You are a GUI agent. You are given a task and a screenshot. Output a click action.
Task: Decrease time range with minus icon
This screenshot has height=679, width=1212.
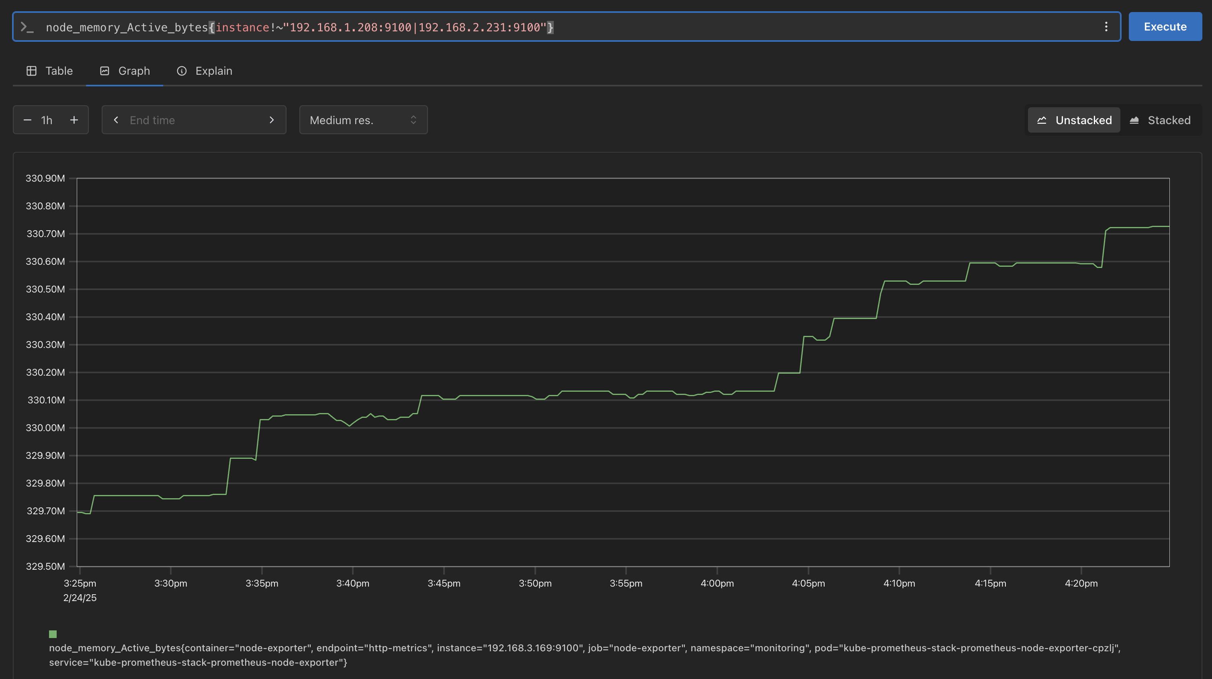pos(27,120)
